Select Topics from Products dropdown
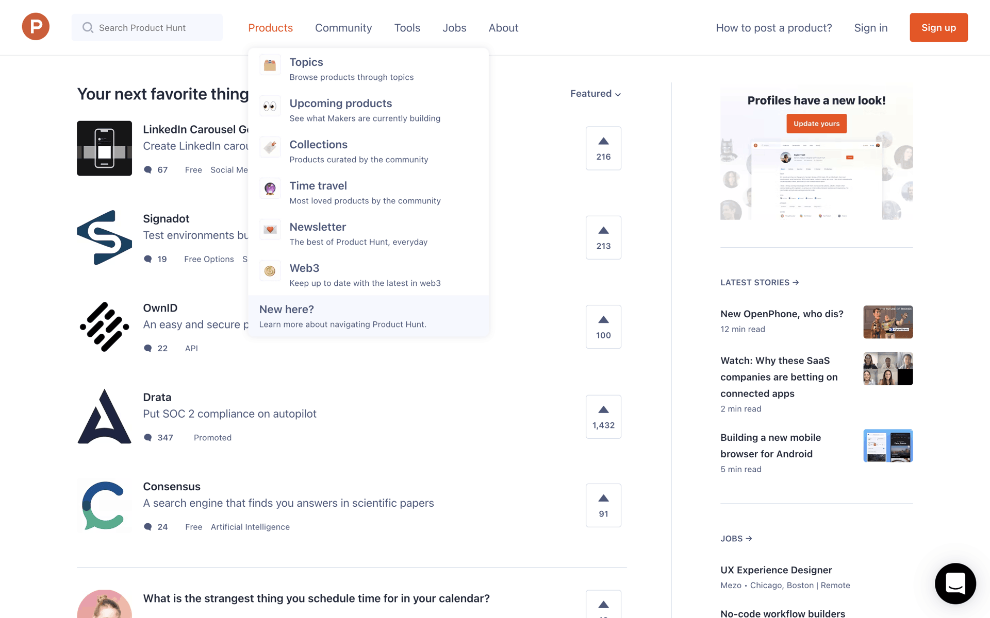 pos(368,68)
